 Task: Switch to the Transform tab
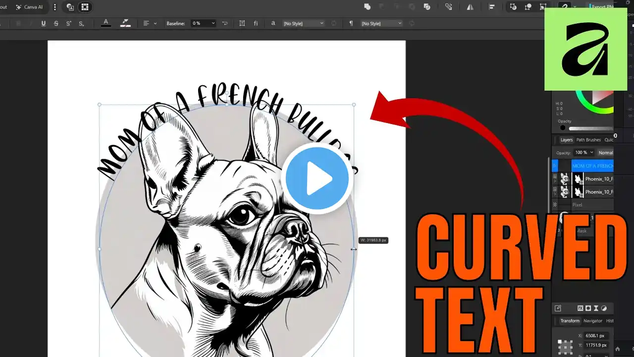570,321
